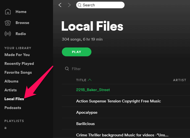190x138 pixels.
Task: Open Albums in library
Action: (11, 81)
